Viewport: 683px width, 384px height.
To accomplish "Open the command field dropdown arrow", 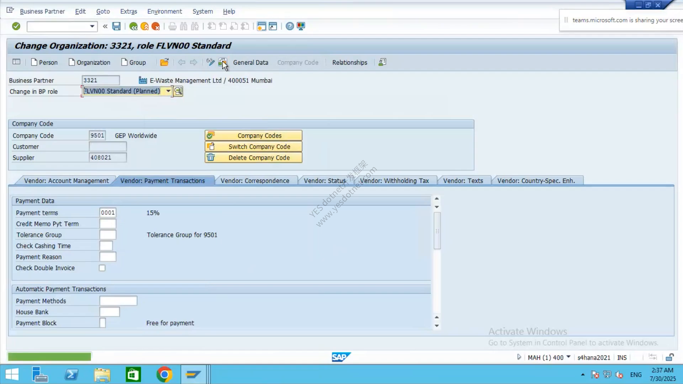I will [92, 26].
